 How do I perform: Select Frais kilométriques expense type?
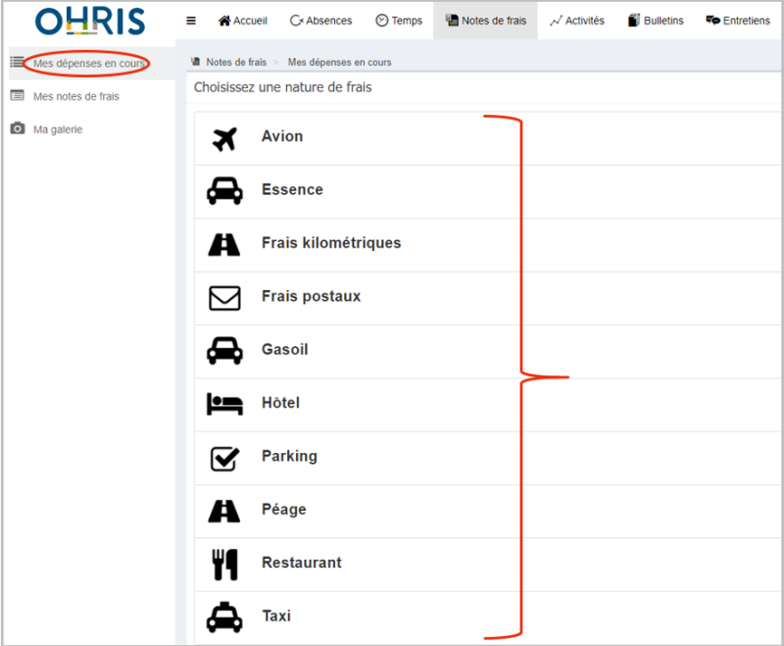click(487, 245)
